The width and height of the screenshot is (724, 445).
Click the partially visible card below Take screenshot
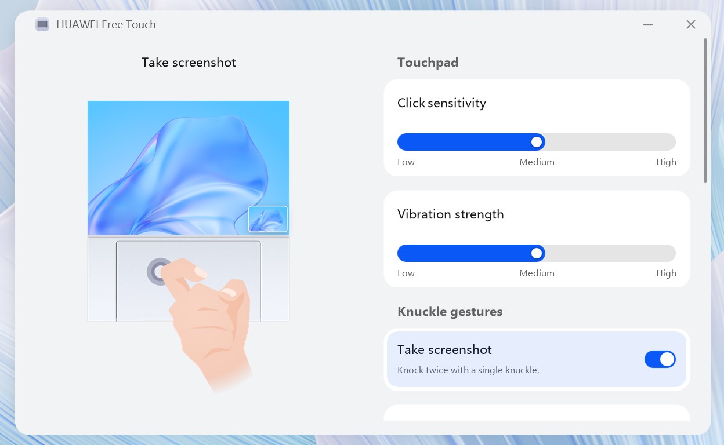537,413
